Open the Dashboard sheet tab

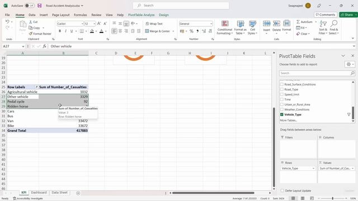(x=39, y=193)
